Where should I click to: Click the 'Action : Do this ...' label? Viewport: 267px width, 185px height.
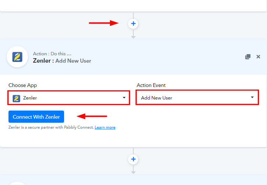pyautogui.click(x=52, y=54)
